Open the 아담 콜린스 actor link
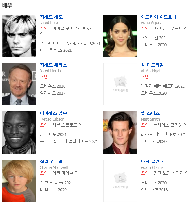190x205 pixels. pos(152,161)
